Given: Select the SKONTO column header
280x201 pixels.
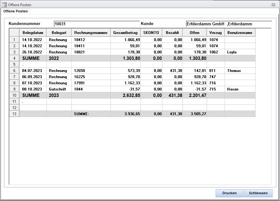Looking at the screenshot, I should click(x=151, y=33).
